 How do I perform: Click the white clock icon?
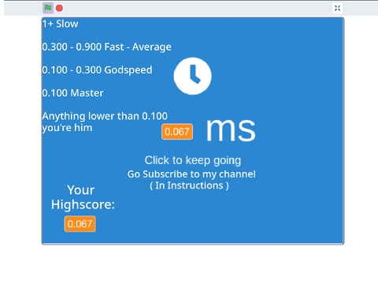click(x=193, y=76)
